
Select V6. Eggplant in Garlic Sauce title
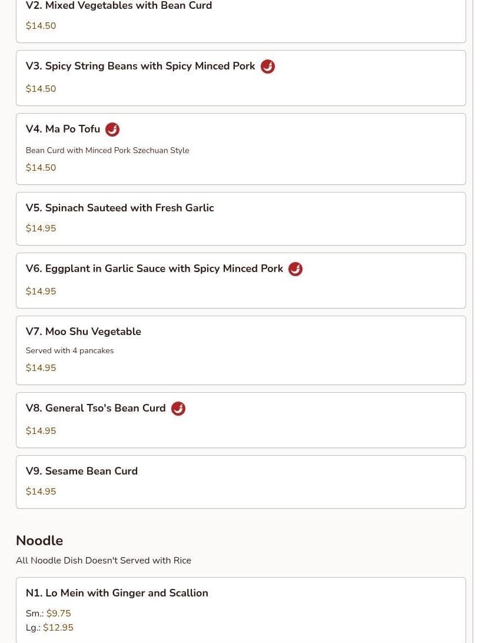154,269
